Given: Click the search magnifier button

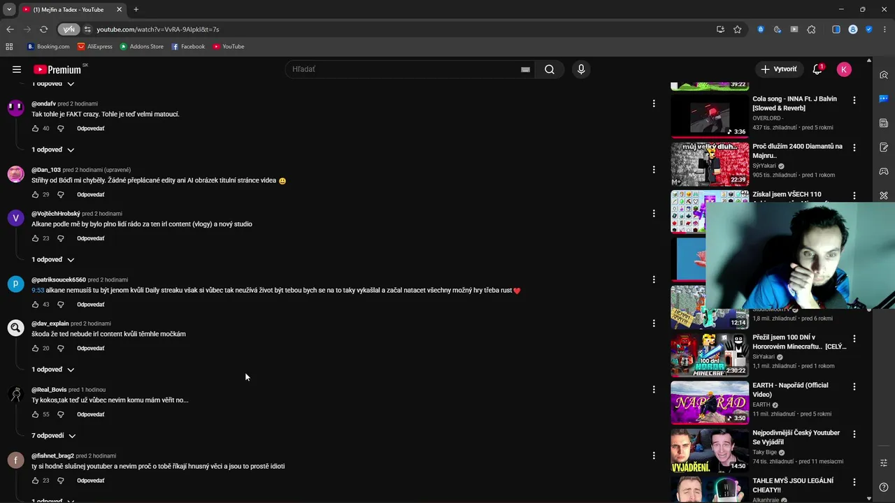Looking at the screenshot, I should point(550,69).
